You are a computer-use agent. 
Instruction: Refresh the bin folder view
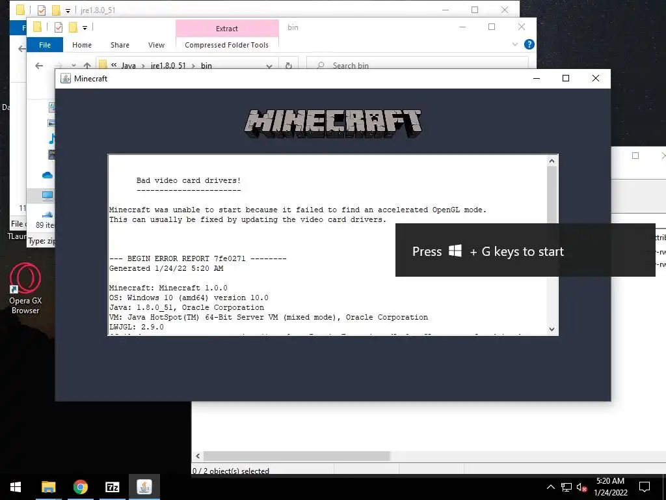click(x=289, y=66)
